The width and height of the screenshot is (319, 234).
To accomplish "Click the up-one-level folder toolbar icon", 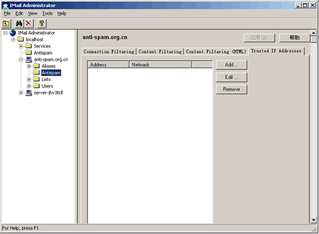I will click(x=6, y=24).
